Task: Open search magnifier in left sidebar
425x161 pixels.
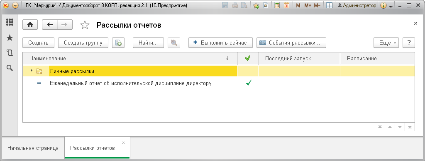Action: click(x=10, y=68)
